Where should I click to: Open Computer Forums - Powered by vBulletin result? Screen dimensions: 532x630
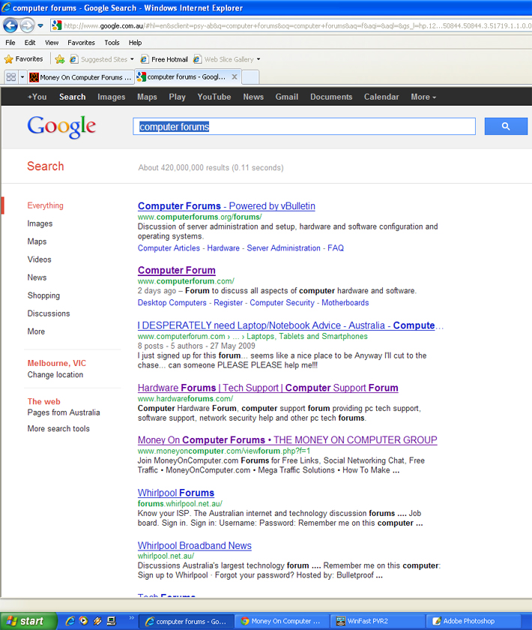click(x=226, y=206)
